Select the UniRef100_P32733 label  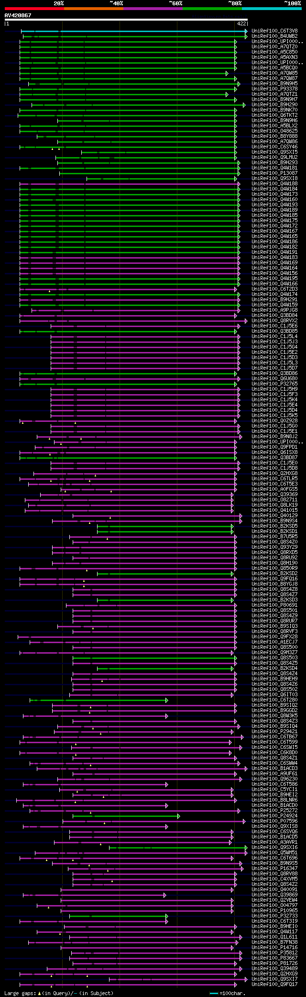click(274, 916)
